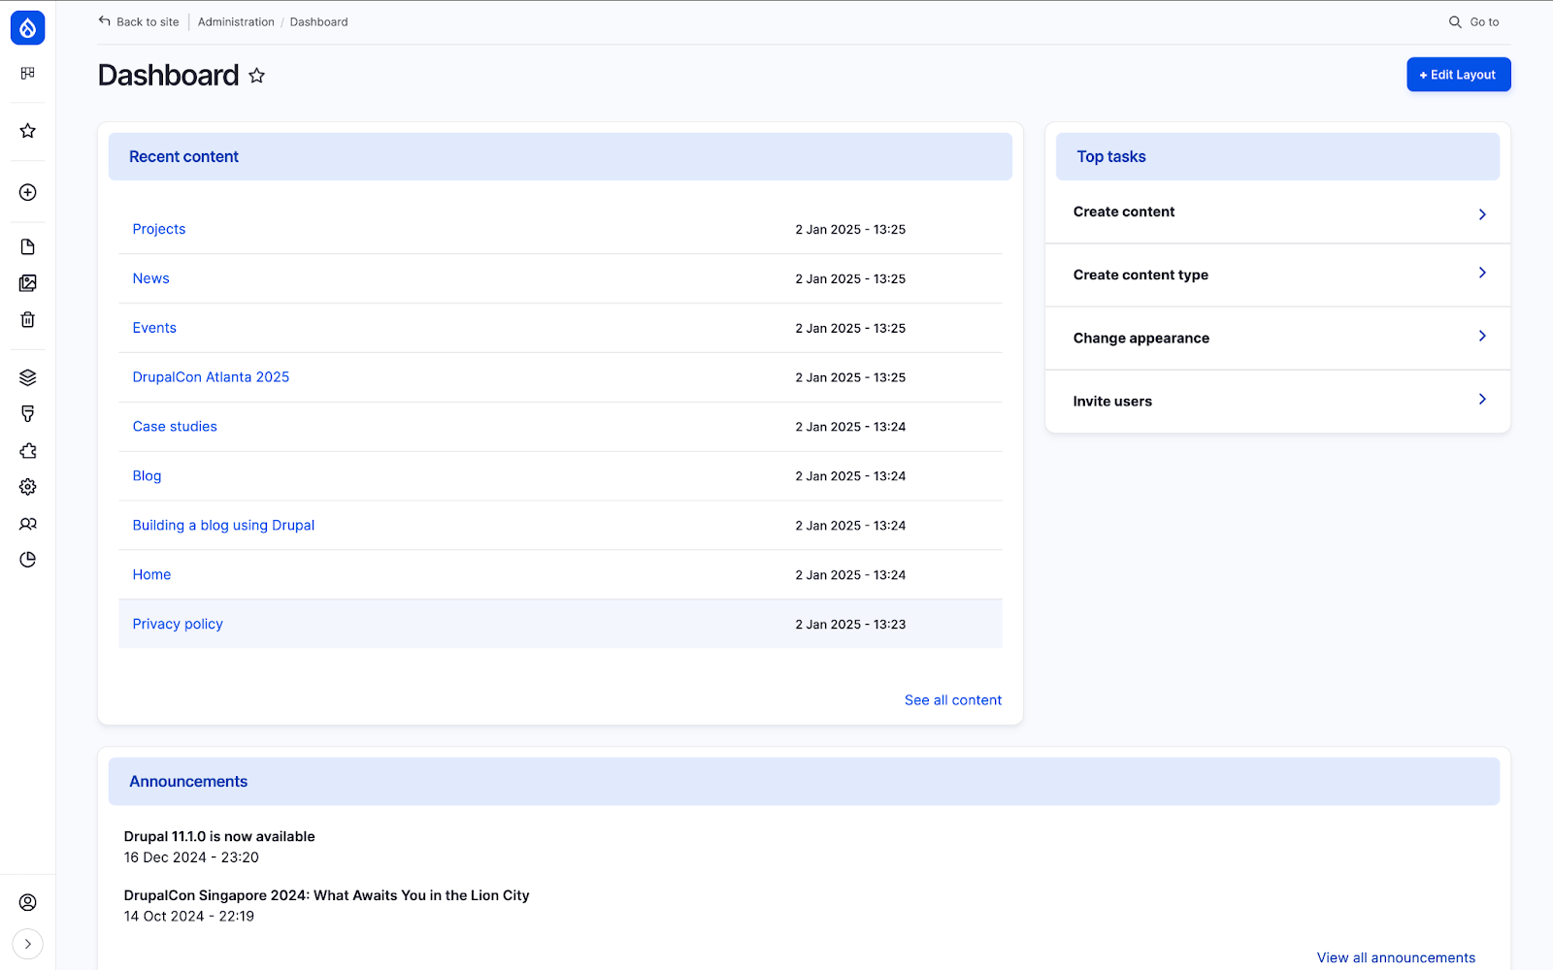
Task: Select the Top tasks heading
Action: 1111,156
